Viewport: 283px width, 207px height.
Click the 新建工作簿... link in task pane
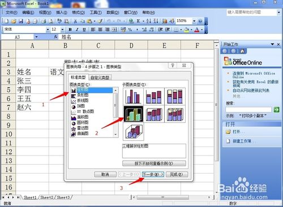click(243, 141)
